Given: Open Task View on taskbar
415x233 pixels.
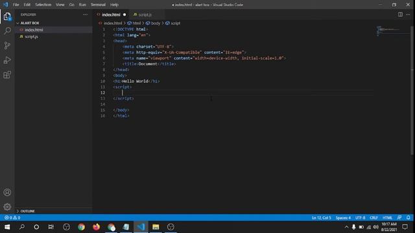Looking at the screenshot, I should pyautogui.click(x=51, y=227).
